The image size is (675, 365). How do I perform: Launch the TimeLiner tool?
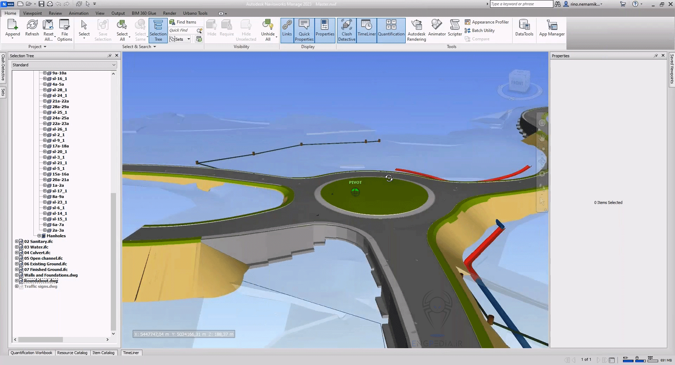pos(367,30)
